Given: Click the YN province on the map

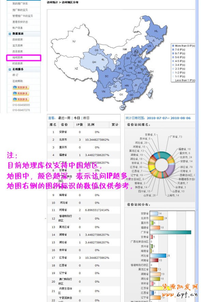Looking at the screenshot, I should click(x=104, y=92).
